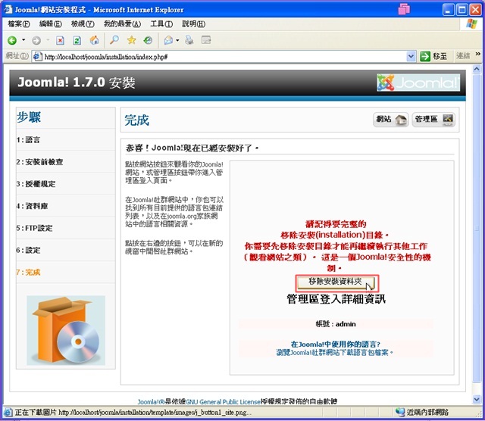485x421 pixels.
Task: Open 檔案(F) menu
Action: tap(19, 23)
